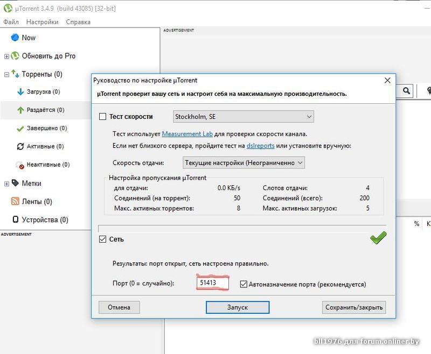Open the Файл menu
The width and height of the screenshot is (431, 354).
(11, 22)
